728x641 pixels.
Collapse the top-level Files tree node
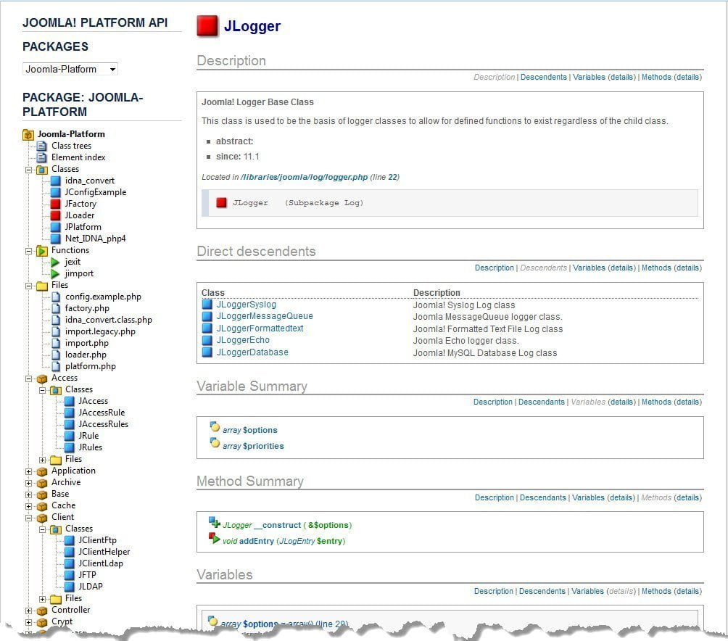point(28,286)
